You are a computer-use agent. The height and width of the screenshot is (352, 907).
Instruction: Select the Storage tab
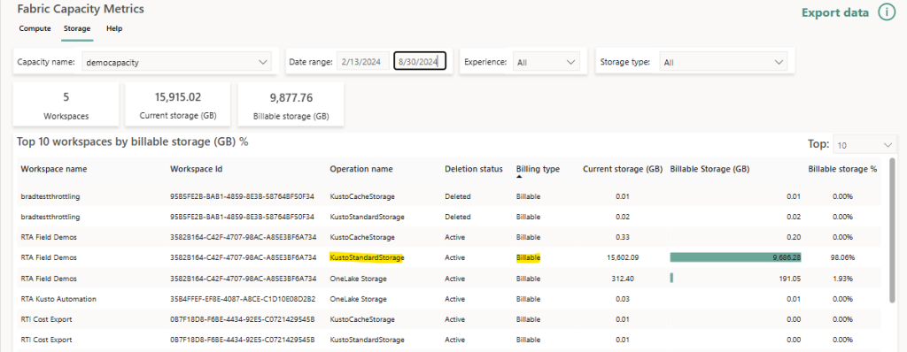click(x=77, y=28)
